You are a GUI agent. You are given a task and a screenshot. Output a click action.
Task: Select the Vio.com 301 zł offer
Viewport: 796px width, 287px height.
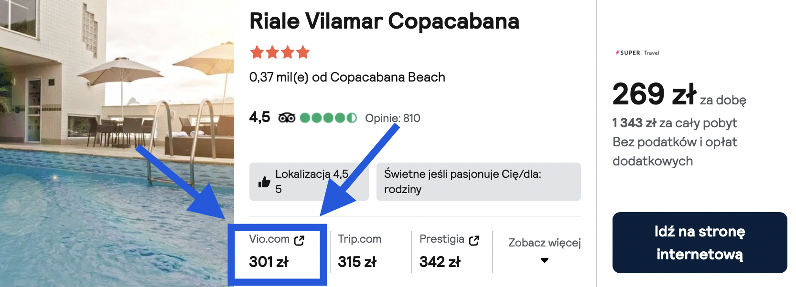(277, 250)
